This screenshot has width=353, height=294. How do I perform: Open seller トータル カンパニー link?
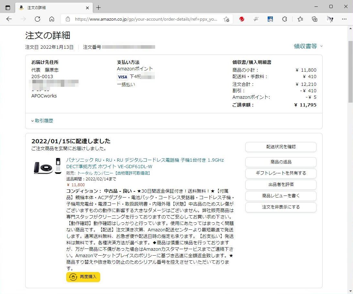pos(114,173)
